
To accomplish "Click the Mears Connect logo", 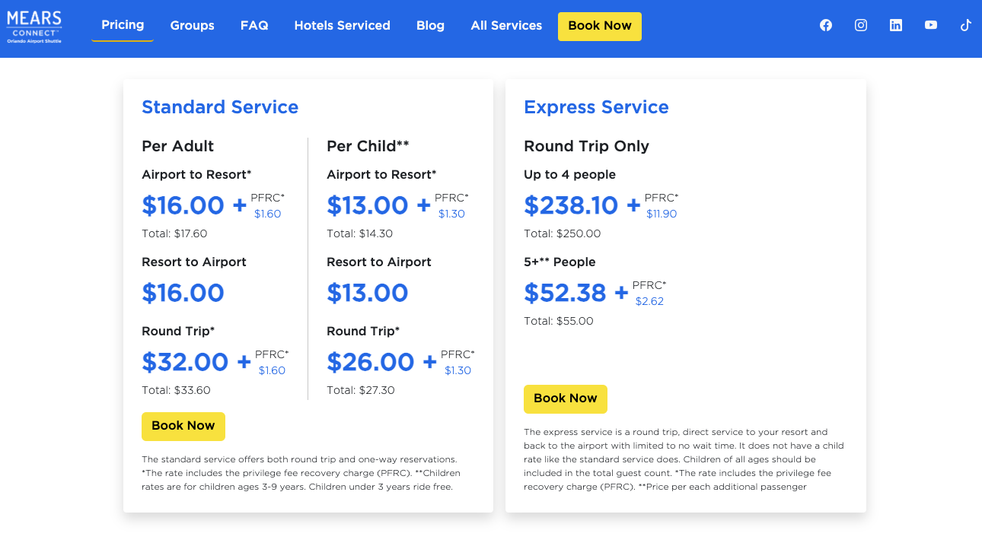I will click(x=34, y=27).
